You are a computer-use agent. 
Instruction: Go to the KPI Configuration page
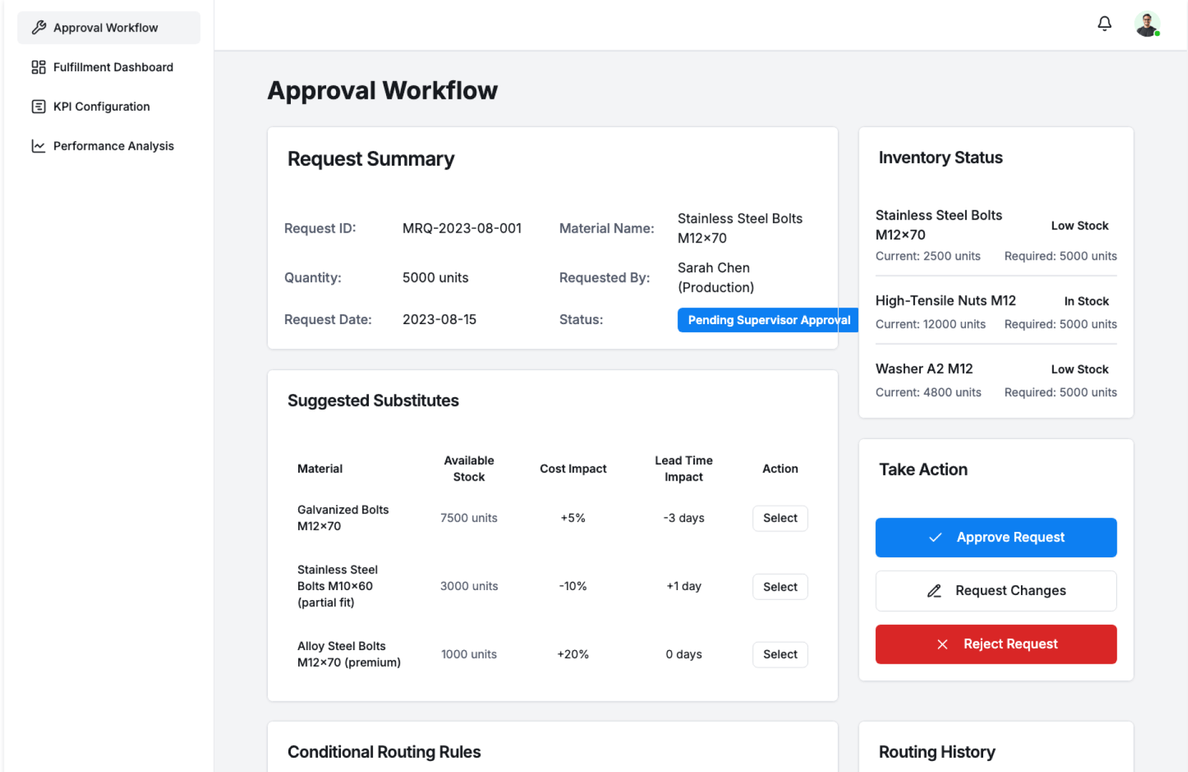[x=101, y=106]
